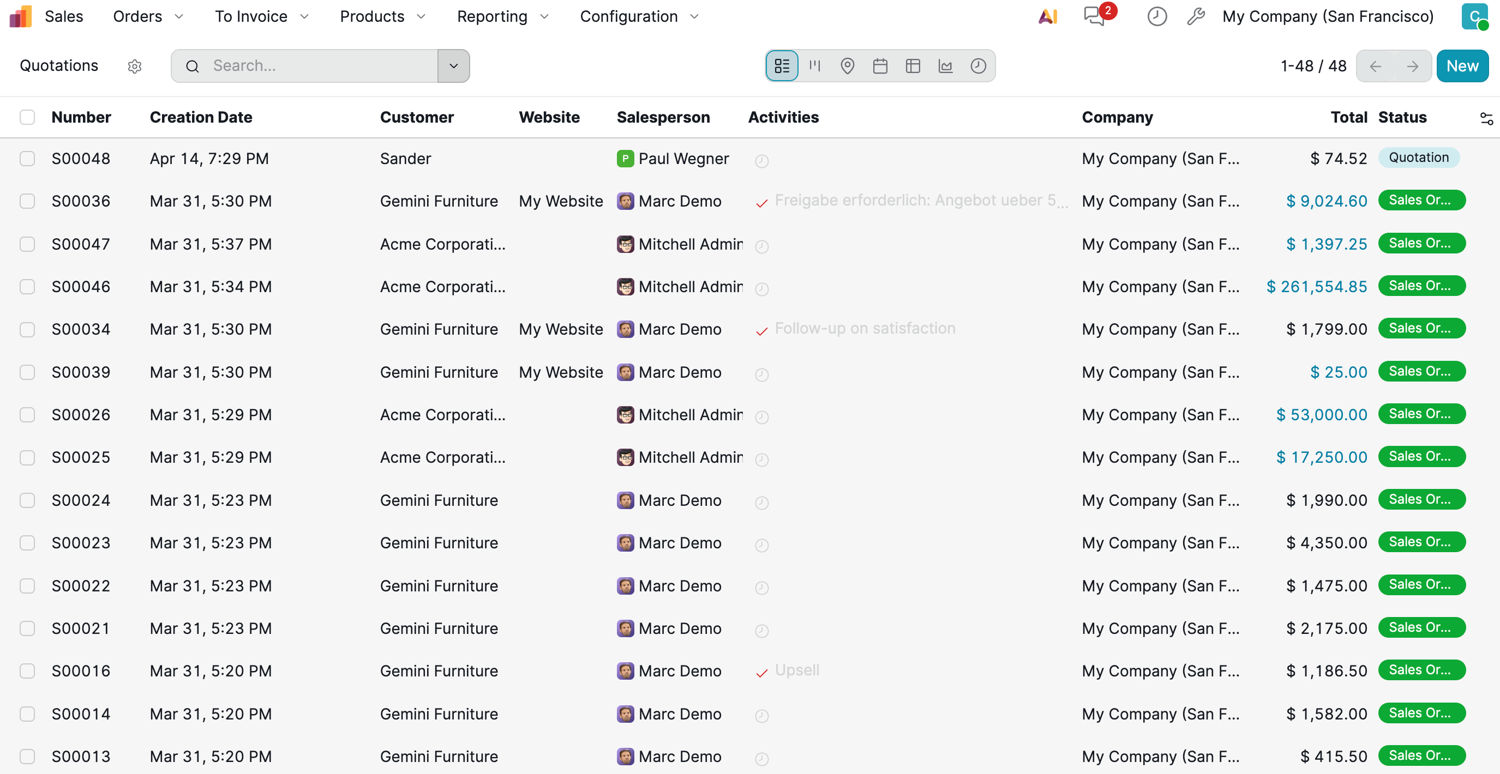Open the Orders menu dropdown
The image size is (1500, 774).
point(147,16)
